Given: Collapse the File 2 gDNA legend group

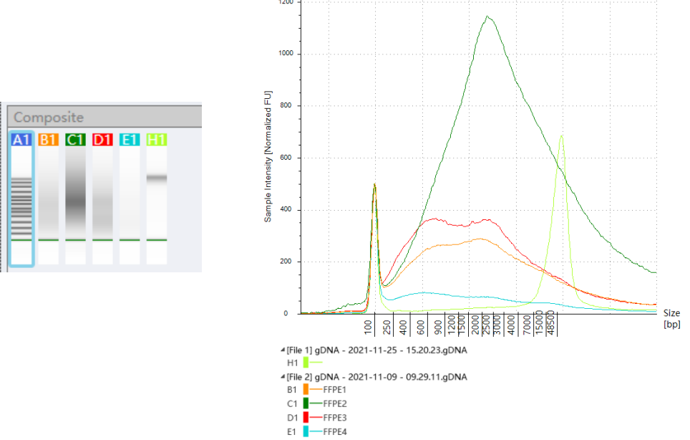Looking at the screenshot, I should [283, 377].
